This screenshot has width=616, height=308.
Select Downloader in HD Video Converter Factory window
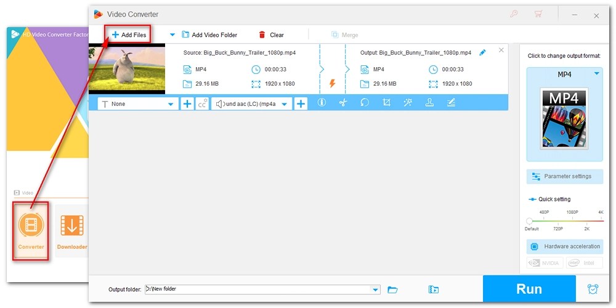(x=71, y=230)
